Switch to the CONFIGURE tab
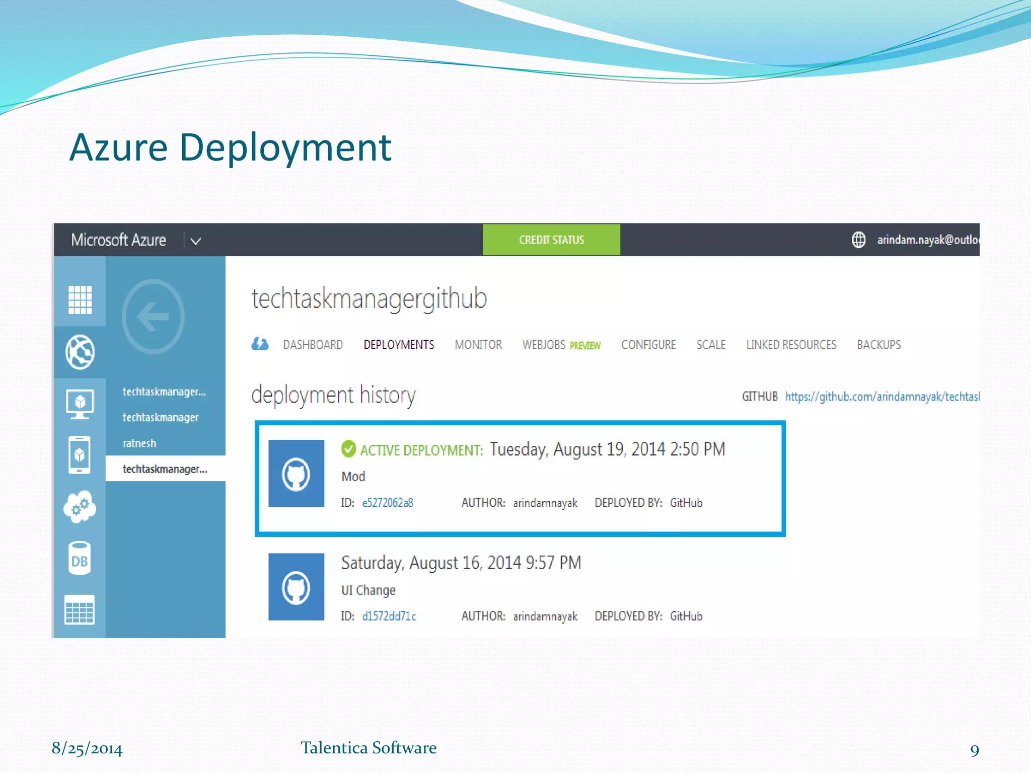Image resolution: width=1031 pixels, height=773 pixels. click(x=648, y=345)
